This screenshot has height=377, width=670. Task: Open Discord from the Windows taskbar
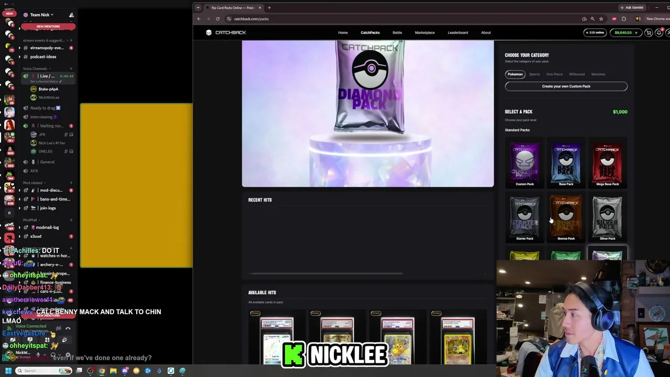click(x=125, y=371)
